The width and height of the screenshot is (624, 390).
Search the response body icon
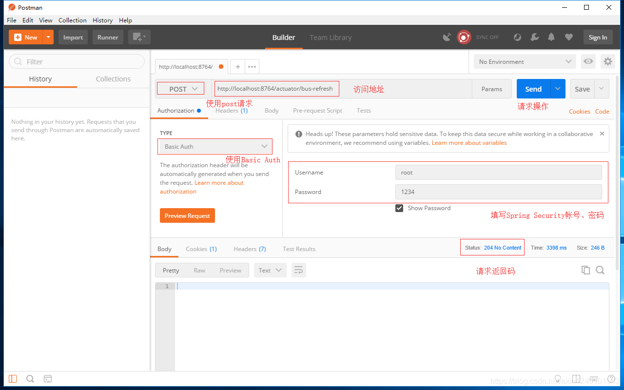[600, 270]
